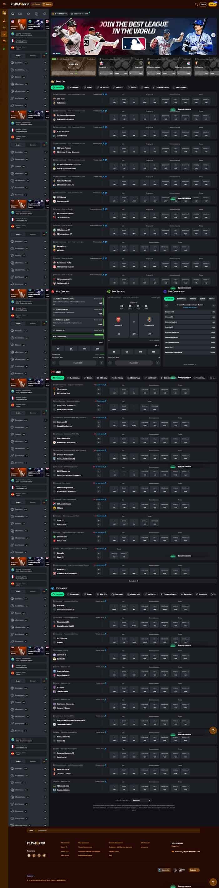Click the Log in button
The image size is (219, 888).
[x=203, y=4]
